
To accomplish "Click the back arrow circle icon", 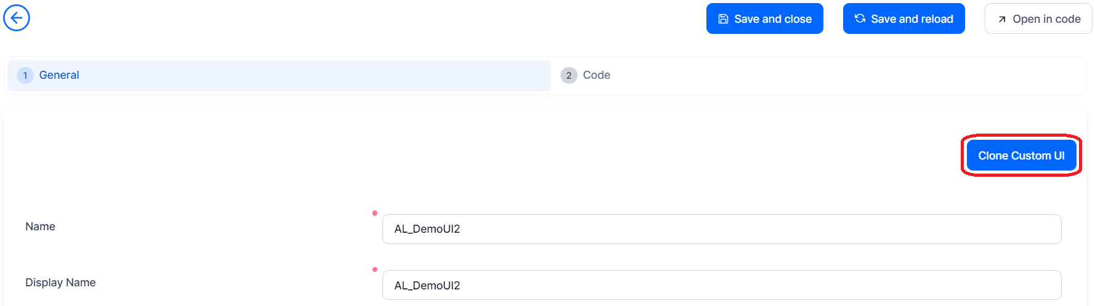I will point(17,18).
